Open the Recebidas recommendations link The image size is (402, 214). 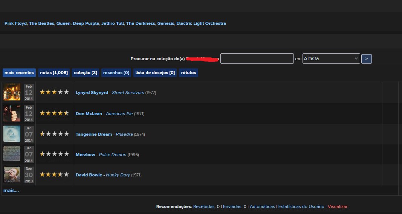pyautogui.click(x=204, y=206)
